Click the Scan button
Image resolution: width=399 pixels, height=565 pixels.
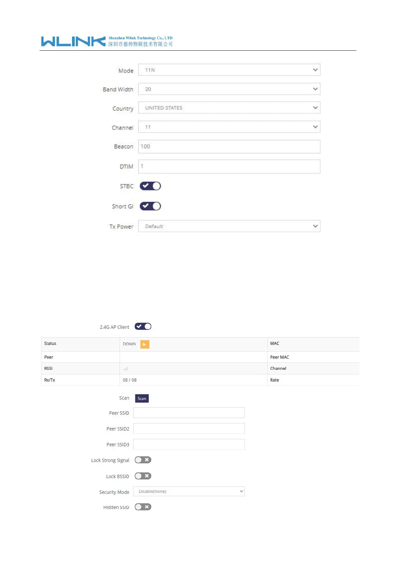[x=142, y=398]
